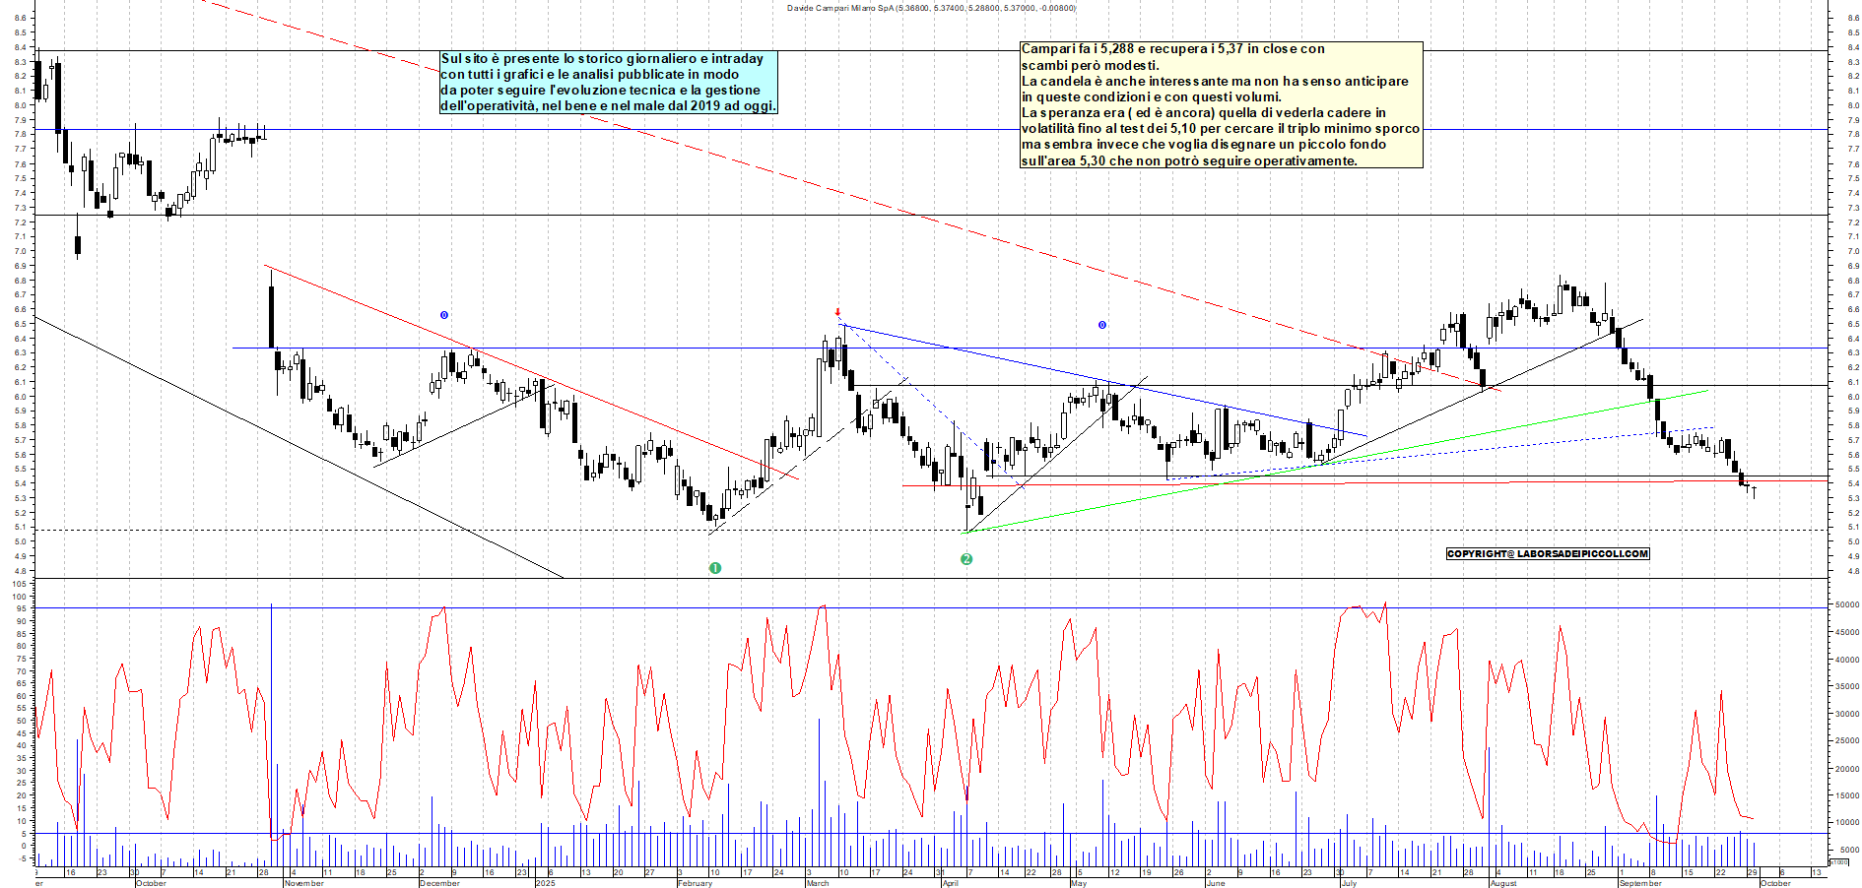Click the November label on time axis

click(304, 883)
